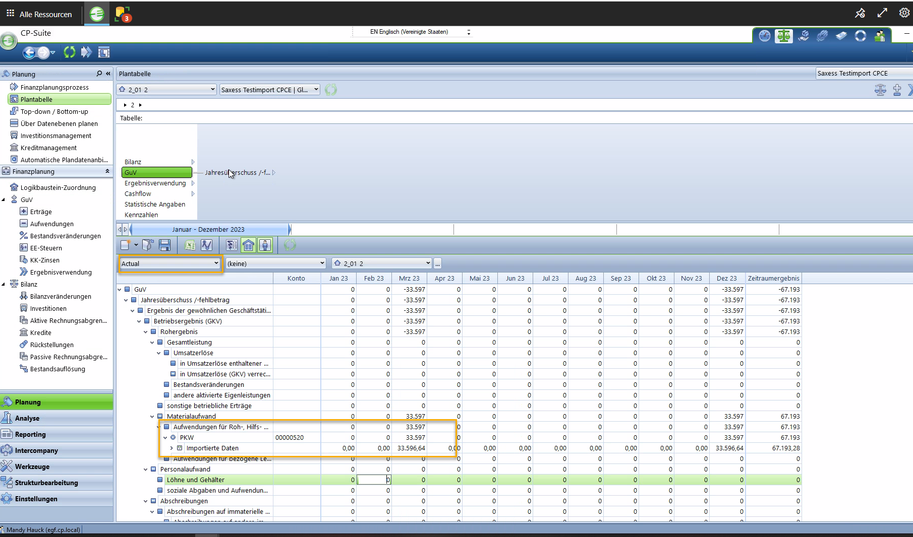
Task: Toggle the house view button in table toolbar
Action: tap(248, 245)
